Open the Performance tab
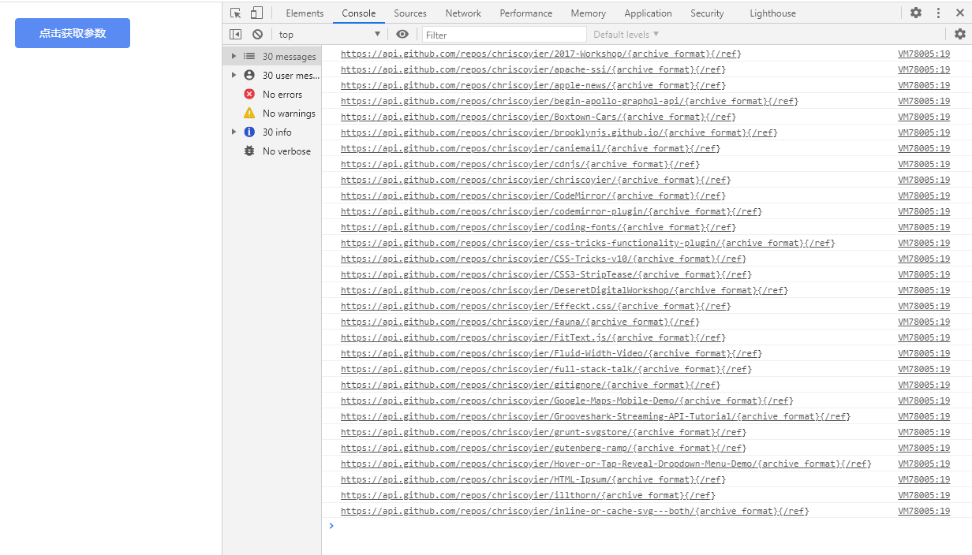Image resolution: width=972 pixels, height=555 pixels. [526, 13]
